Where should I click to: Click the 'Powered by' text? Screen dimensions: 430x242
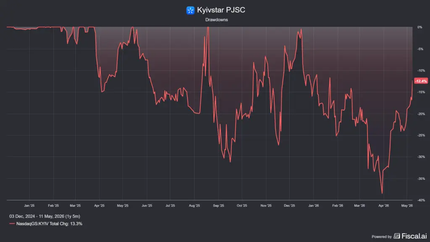tap(381, 237)
